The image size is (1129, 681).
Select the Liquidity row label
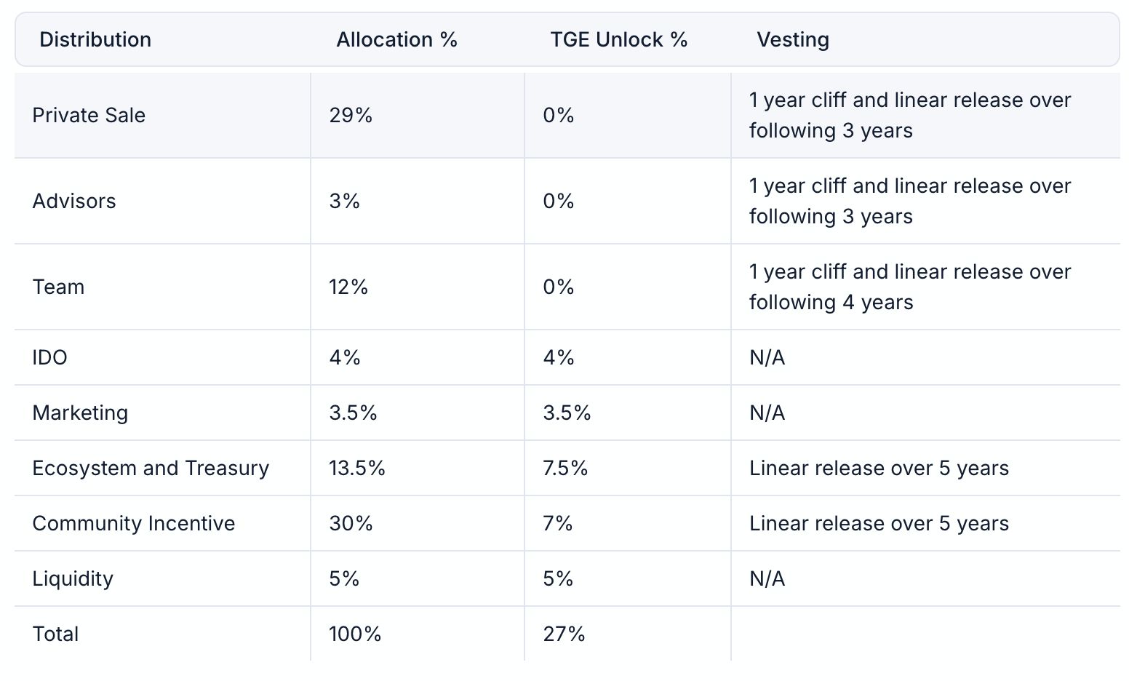(x=73, y=579)
